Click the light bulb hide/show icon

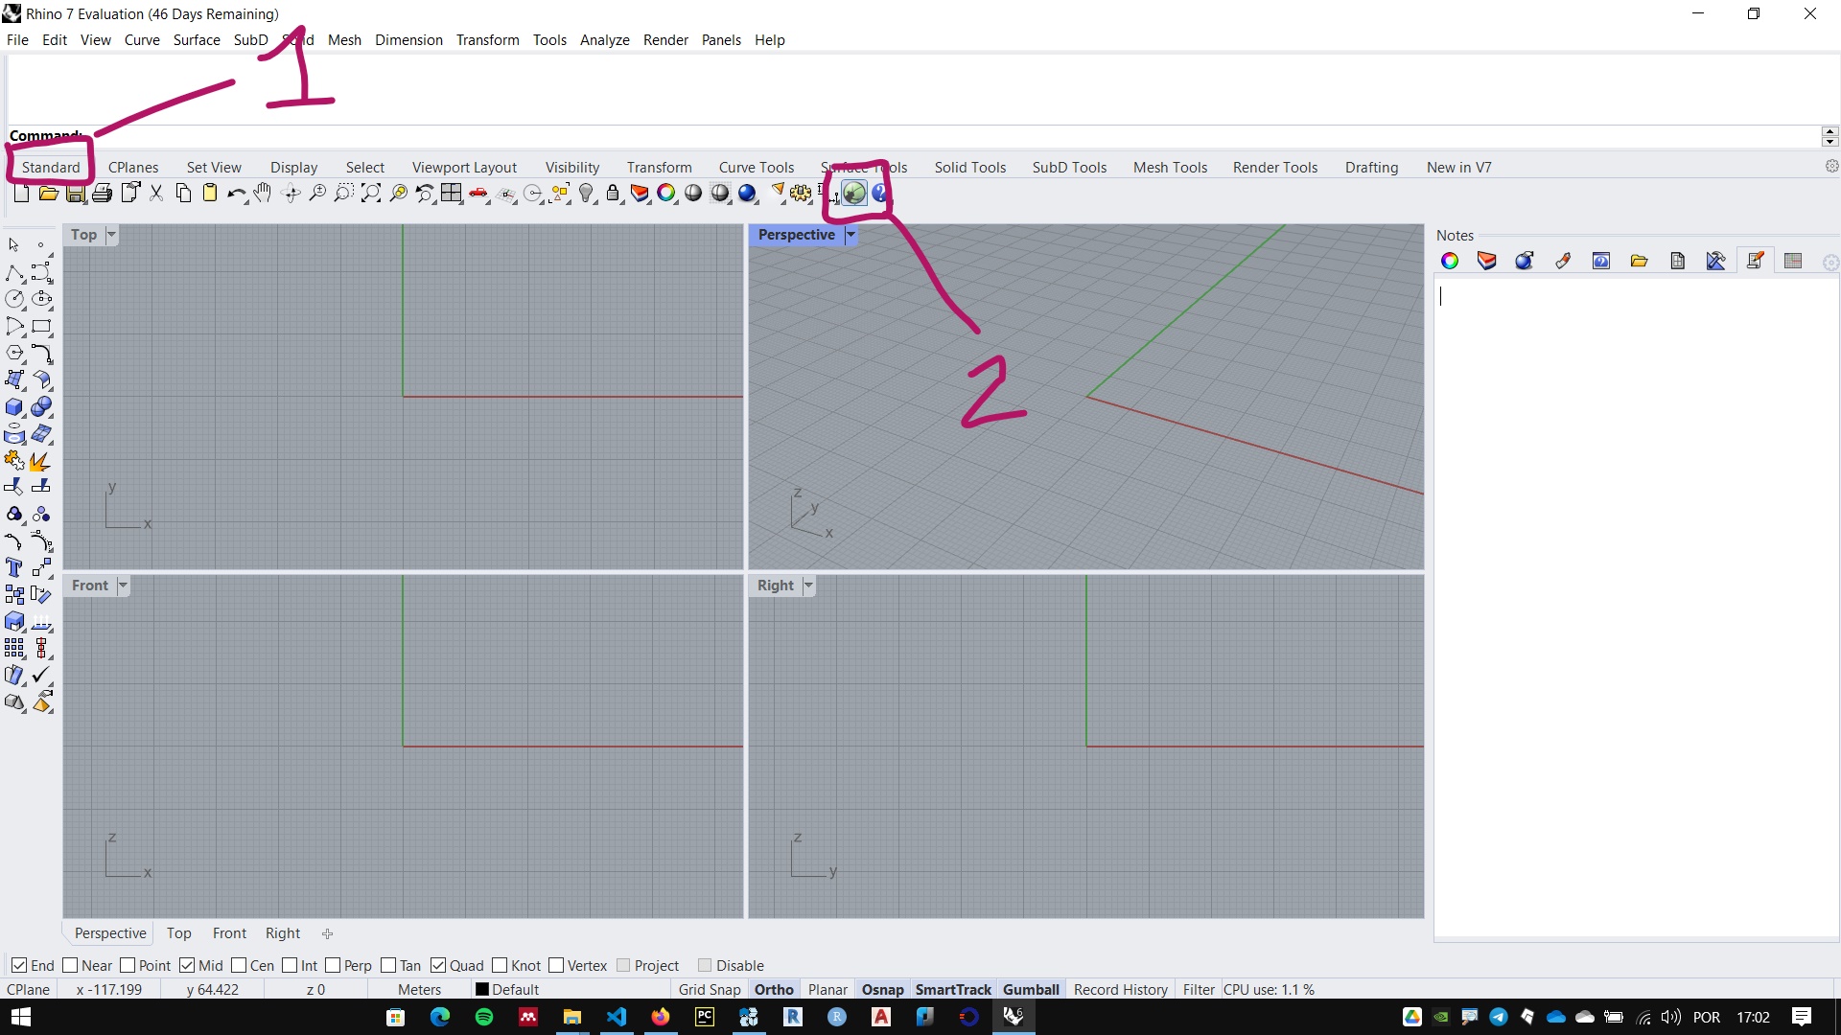coord(586,194)
